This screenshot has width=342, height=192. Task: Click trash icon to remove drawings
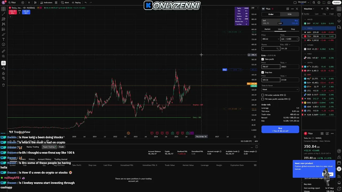click(3, 85)
